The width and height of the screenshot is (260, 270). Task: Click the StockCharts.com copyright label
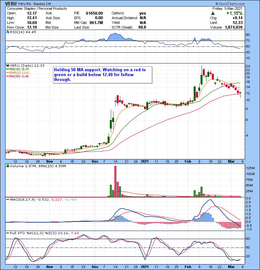230,4
